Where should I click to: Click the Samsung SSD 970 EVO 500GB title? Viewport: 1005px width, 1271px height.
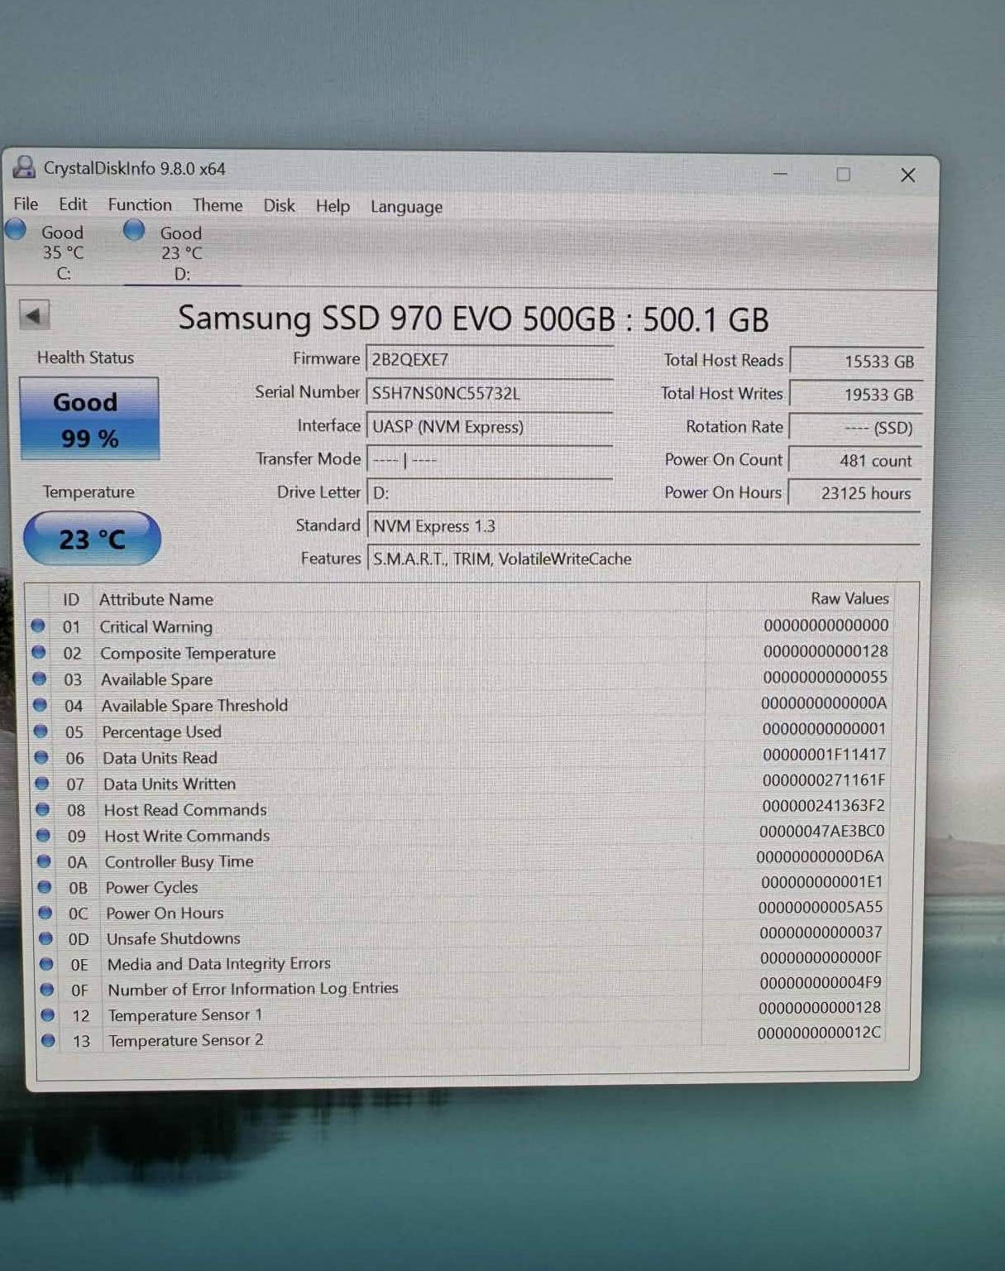(473, 319)
